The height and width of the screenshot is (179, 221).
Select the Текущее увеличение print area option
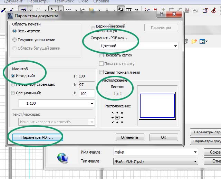(15, 40)
